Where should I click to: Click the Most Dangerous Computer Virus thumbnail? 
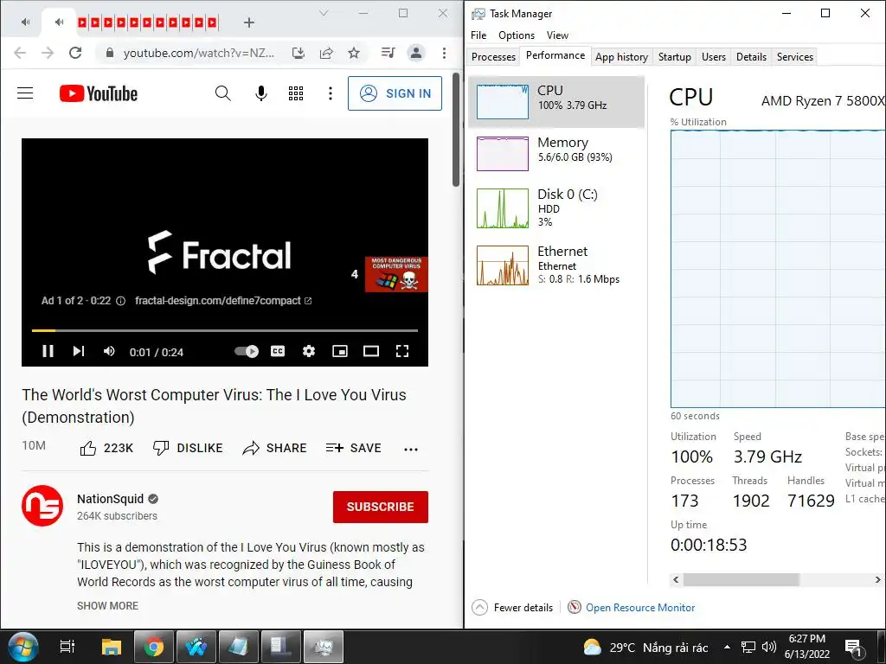396,274
